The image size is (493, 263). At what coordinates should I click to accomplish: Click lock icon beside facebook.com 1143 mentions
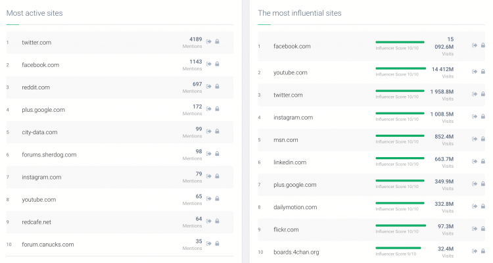[x=217, y=64]
